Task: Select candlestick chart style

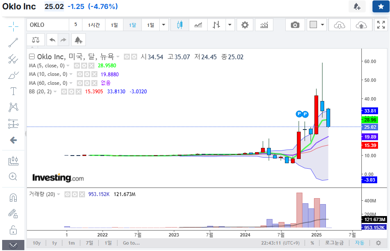Action: (180, 25)
